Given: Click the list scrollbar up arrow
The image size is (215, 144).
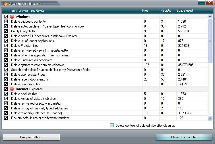Looking at the screenshot, I should pyautogui.click(x=210, y=17).
